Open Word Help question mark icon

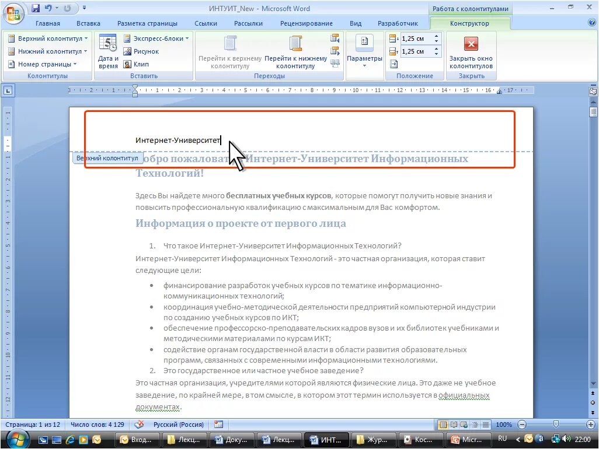pyautogui.click(x=592, y=23)
